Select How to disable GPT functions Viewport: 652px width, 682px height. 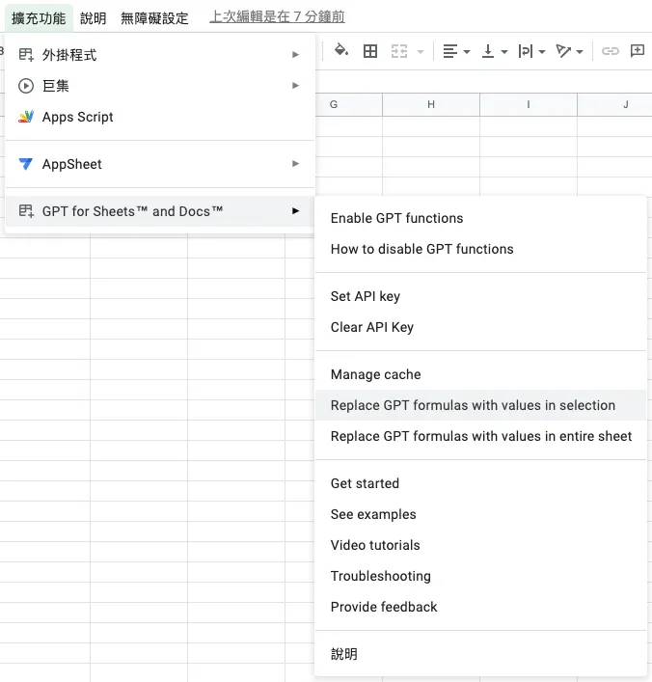[x=480, y=249]
